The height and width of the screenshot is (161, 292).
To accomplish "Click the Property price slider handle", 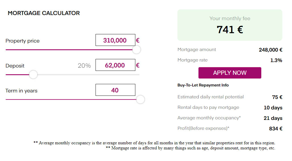I will click(136, 50).
